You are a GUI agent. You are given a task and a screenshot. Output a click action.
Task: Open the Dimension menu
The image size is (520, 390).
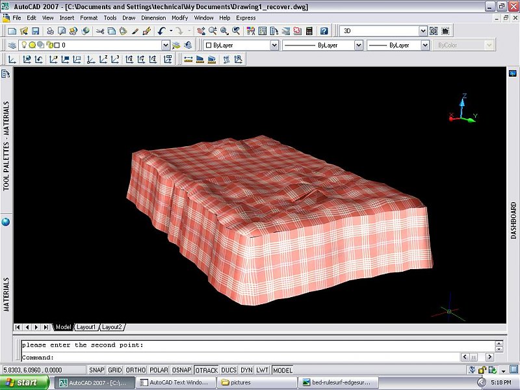tap(153, 18)
